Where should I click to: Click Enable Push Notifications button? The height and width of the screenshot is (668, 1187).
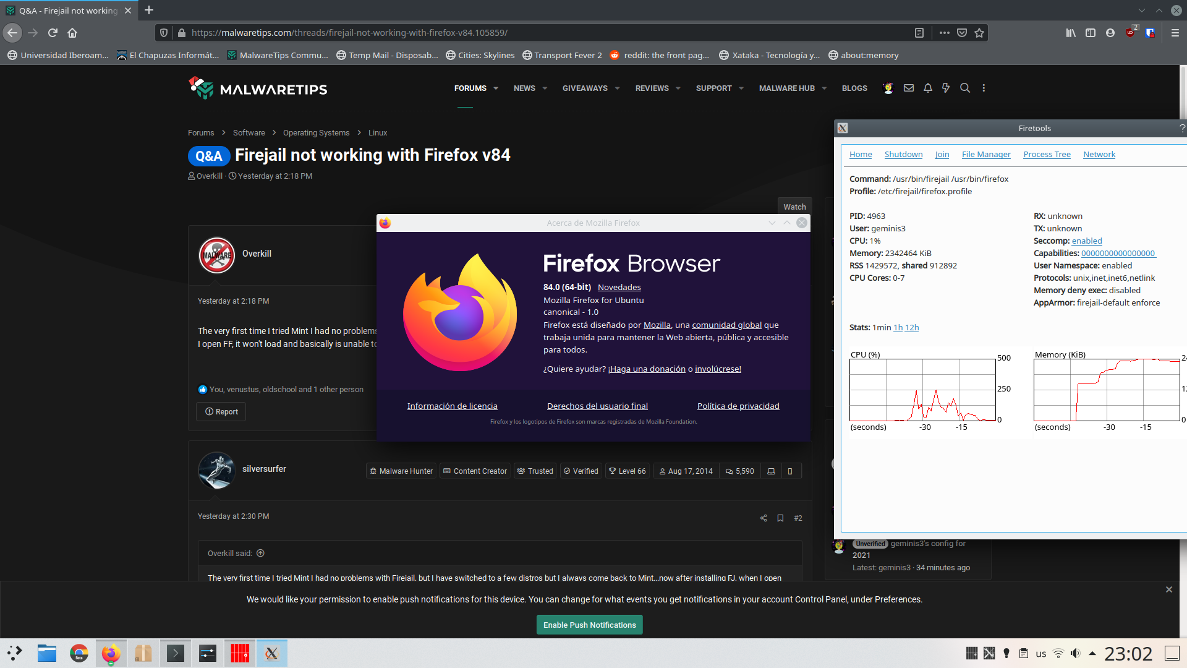(589, 625)
